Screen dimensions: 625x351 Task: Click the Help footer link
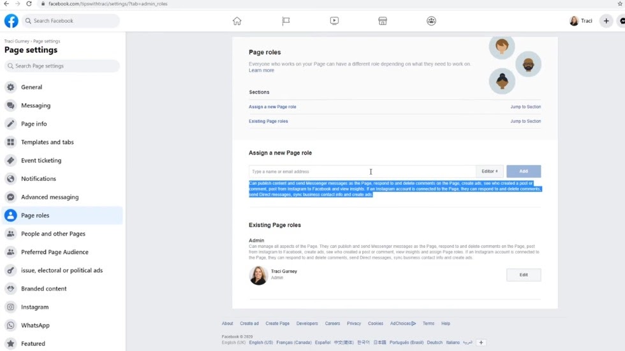point(446,324)
